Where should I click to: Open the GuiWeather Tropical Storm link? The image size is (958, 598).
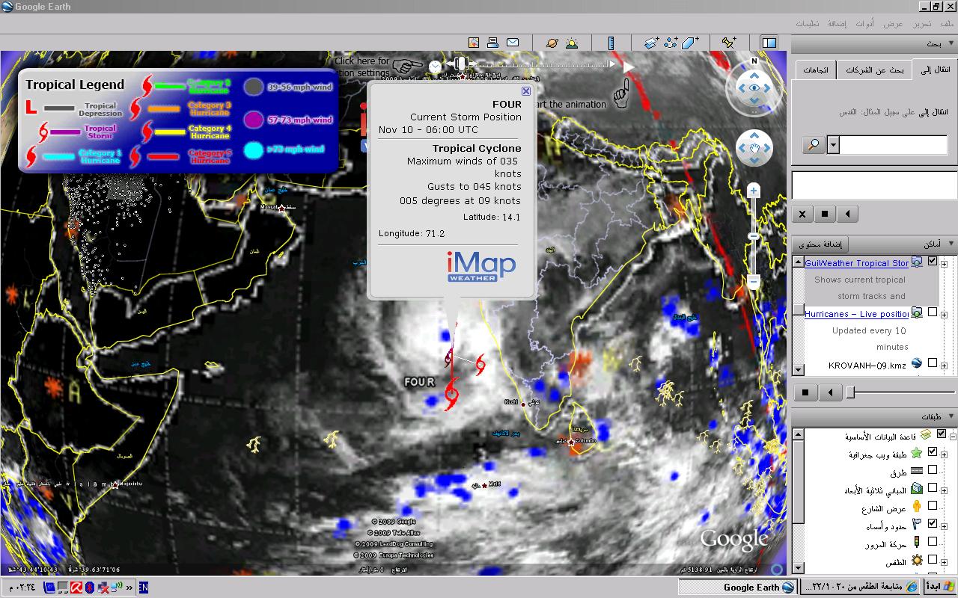[x=857, y=263]
